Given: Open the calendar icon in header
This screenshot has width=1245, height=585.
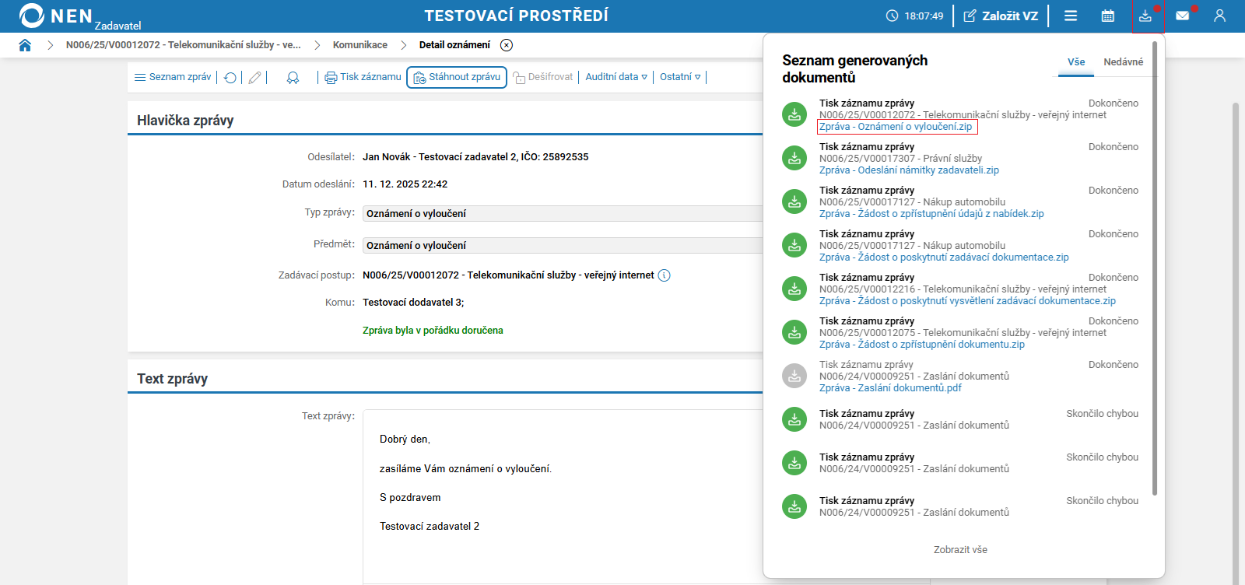Looking at the screenshot, I should (x=1108, y=16).
